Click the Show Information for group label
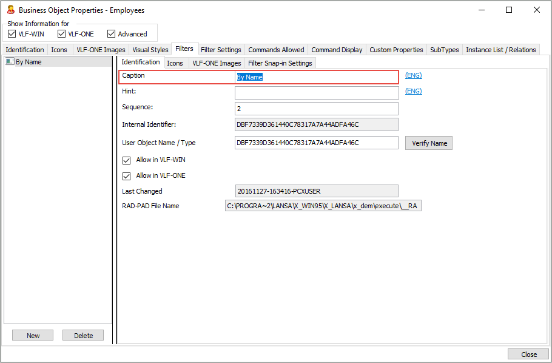This screenshot has height=363, width=552. [x=38, y=24]
